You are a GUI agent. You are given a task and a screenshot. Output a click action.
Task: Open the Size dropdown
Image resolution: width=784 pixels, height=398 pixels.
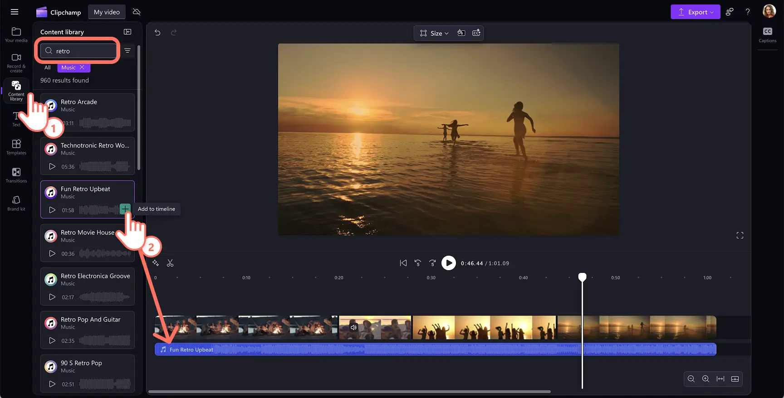click(x=434, y=33)
